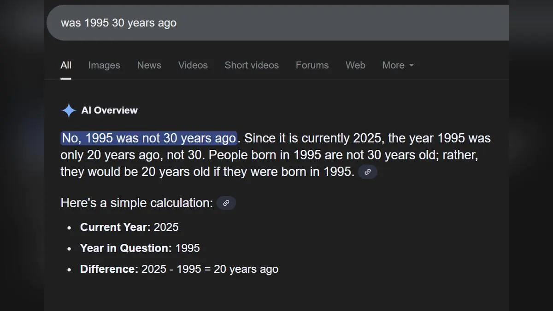Click highlighted 'No, 1995 was not 30 years ago'
The height and width of the screenshot is (311, 553).
pos(149,138)
